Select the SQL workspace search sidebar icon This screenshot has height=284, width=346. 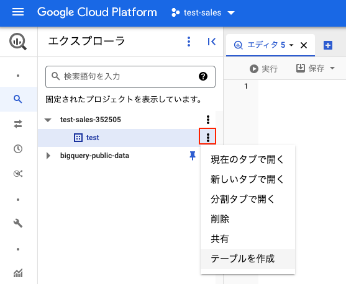point(18,99)
